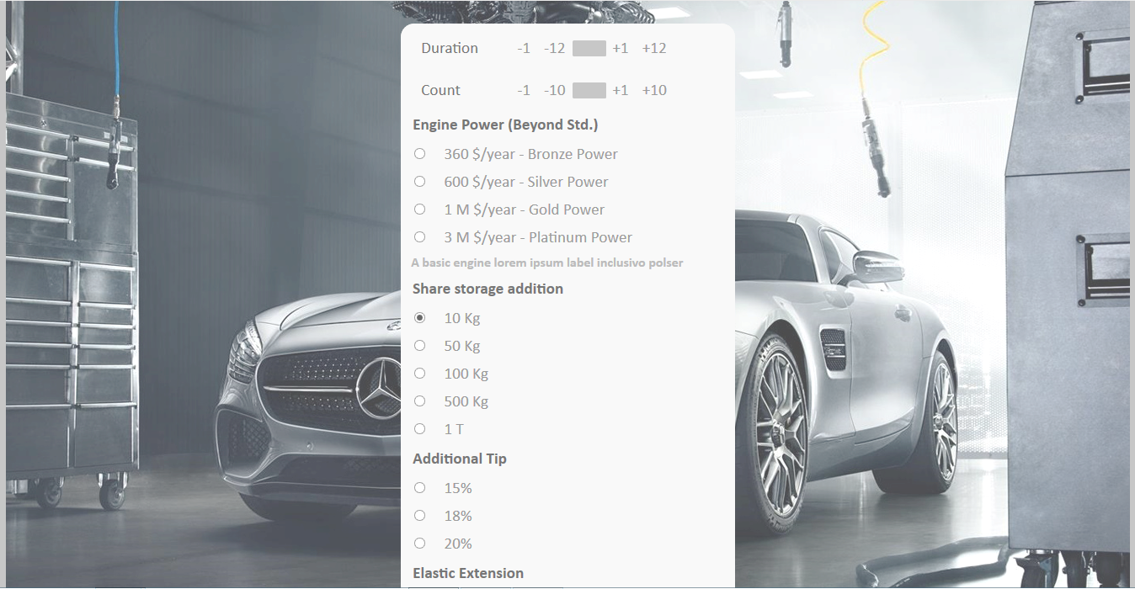
Task: Select the 15% tip option
Action: click(419, 487)
